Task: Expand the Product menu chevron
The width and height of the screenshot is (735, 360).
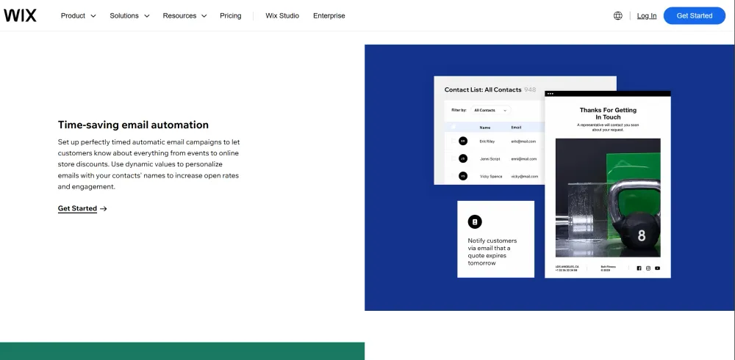Action: 93,16
